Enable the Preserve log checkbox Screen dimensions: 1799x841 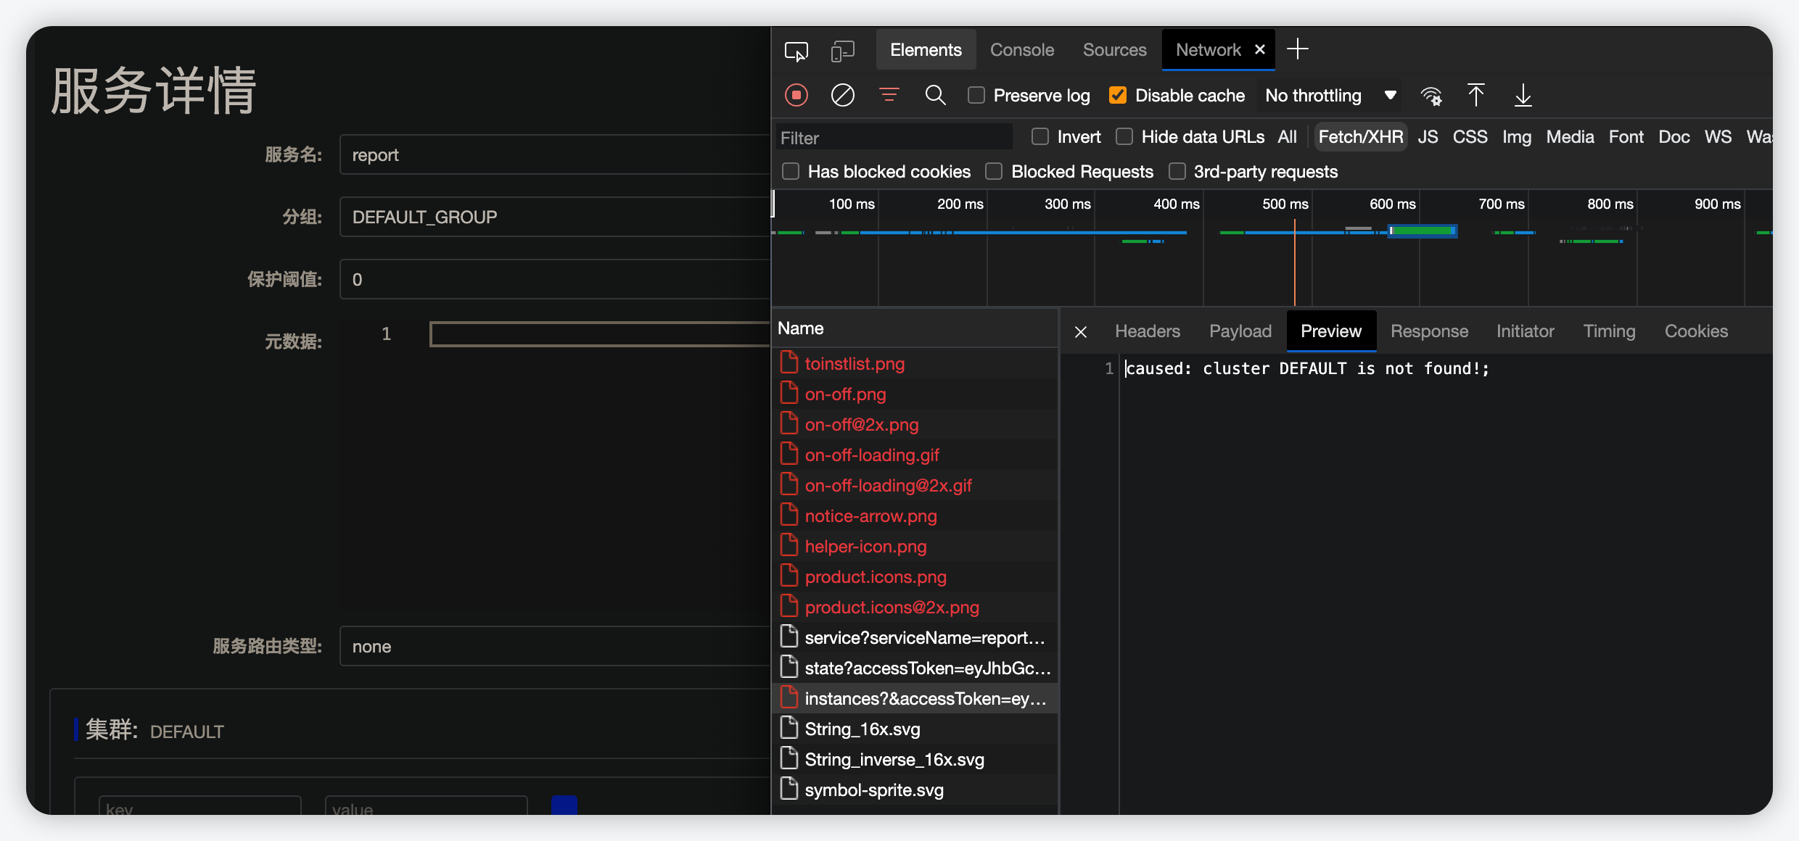976,95
